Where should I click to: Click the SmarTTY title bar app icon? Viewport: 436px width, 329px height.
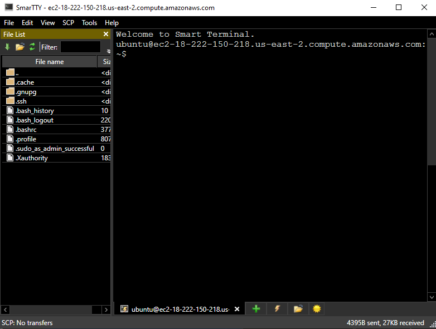tap(8, 7)
